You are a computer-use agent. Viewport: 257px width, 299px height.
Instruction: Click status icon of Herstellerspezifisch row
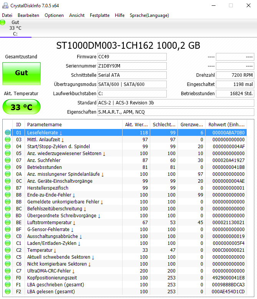pyautogui.click(x=8, y=188)
